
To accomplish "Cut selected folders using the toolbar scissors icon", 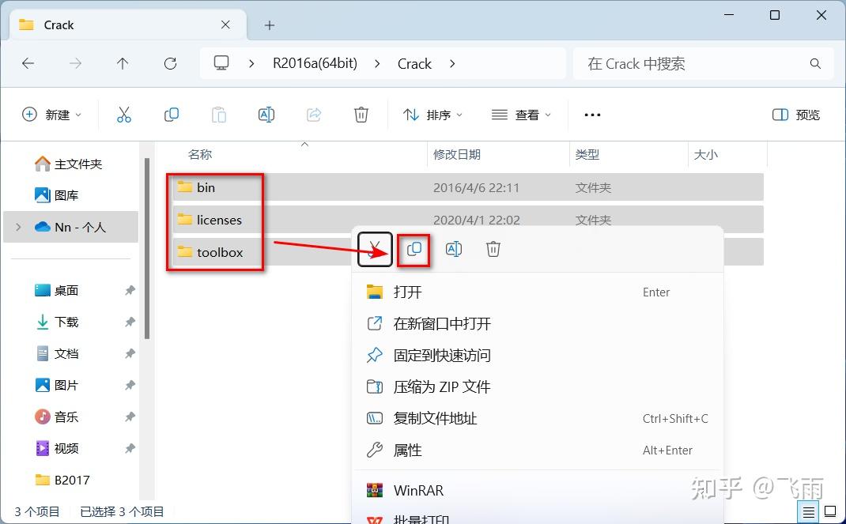I will (x=124, y=115).
